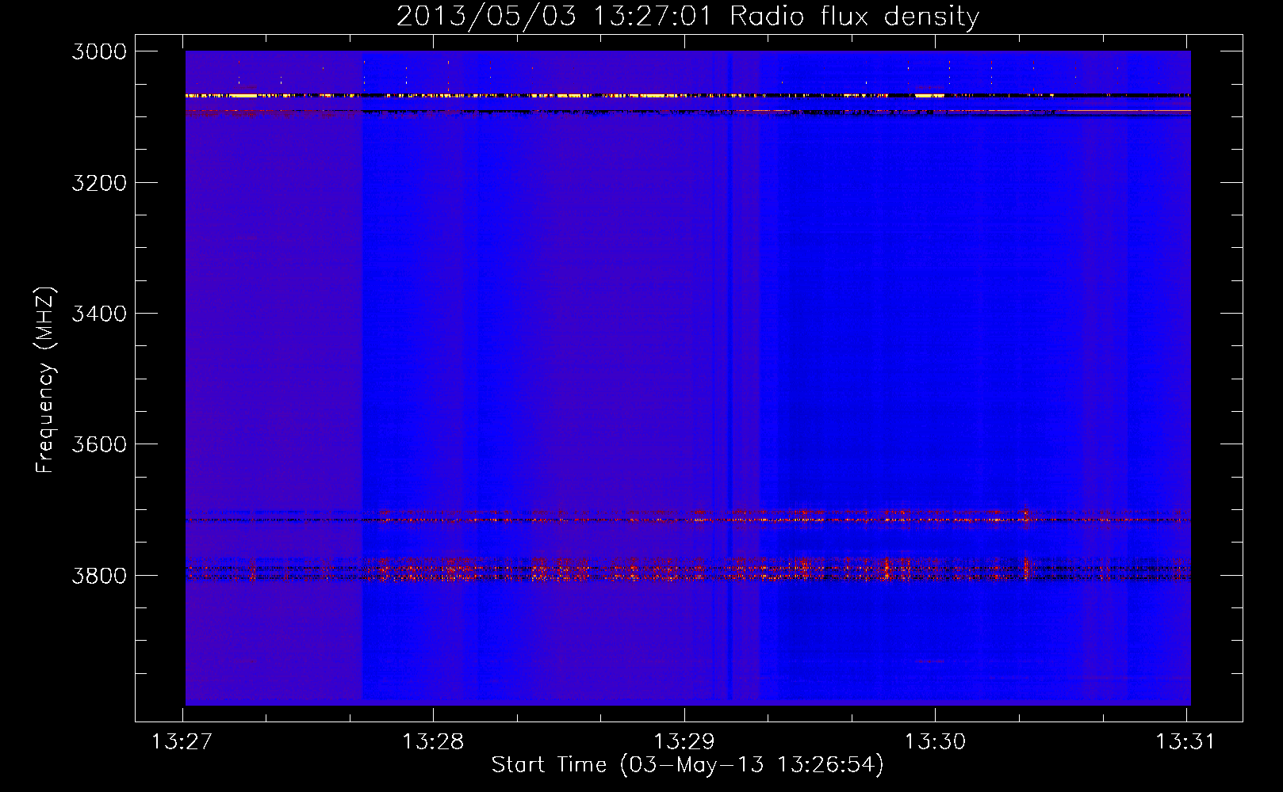Click the 13:30 time tick label

pos(936,742)
